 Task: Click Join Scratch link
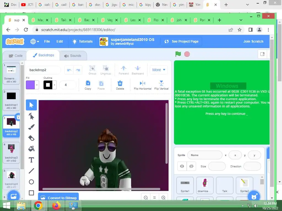tap(253, 41)
